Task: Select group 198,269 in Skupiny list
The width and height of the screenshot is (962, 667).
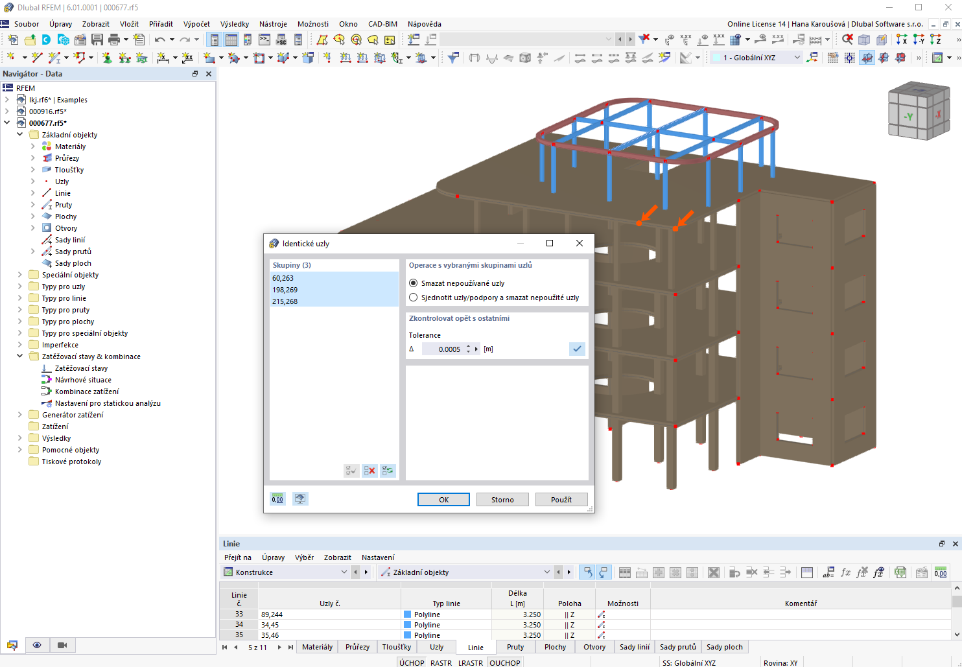Action: click(x=334, y=290)
